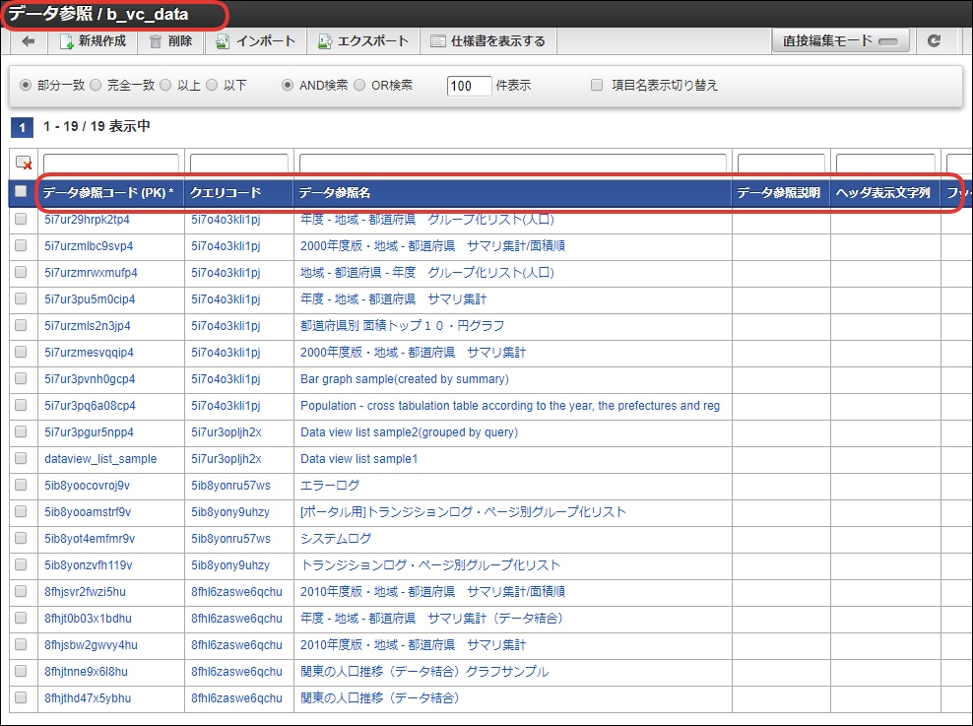The height and width of the screenshot is (726, 973).
Task: Check the select-all checkbox in header row
Action: click(x=21, y=192)
